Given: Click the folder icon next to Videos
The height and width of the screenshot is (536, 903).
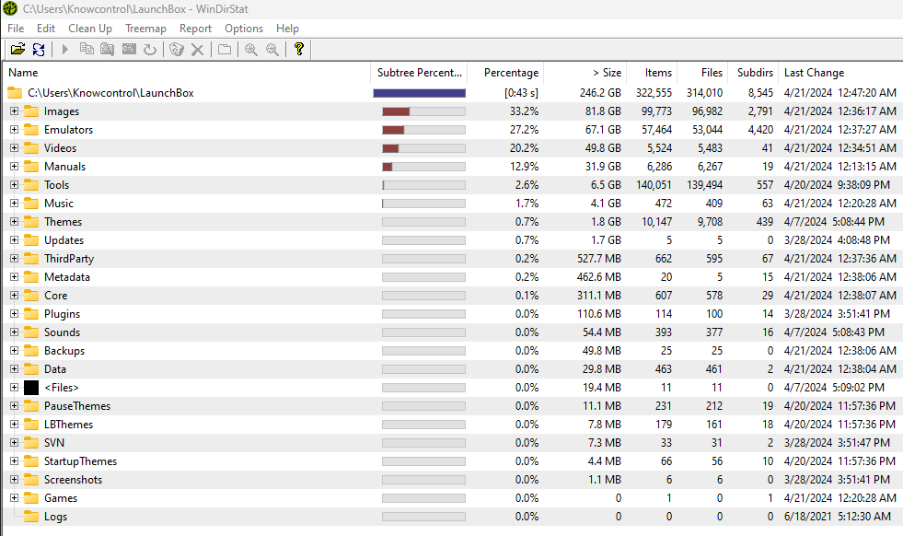Looking at the screenshot, I should pyautogui.click(x=31, y=148).
